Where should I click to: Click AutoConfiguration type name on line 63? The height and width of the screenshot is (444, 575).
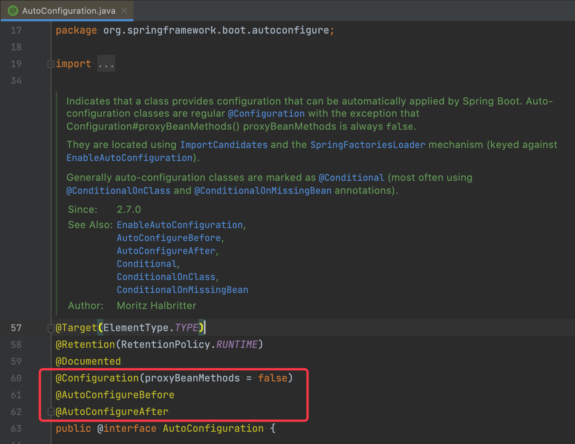click(213, 428)
